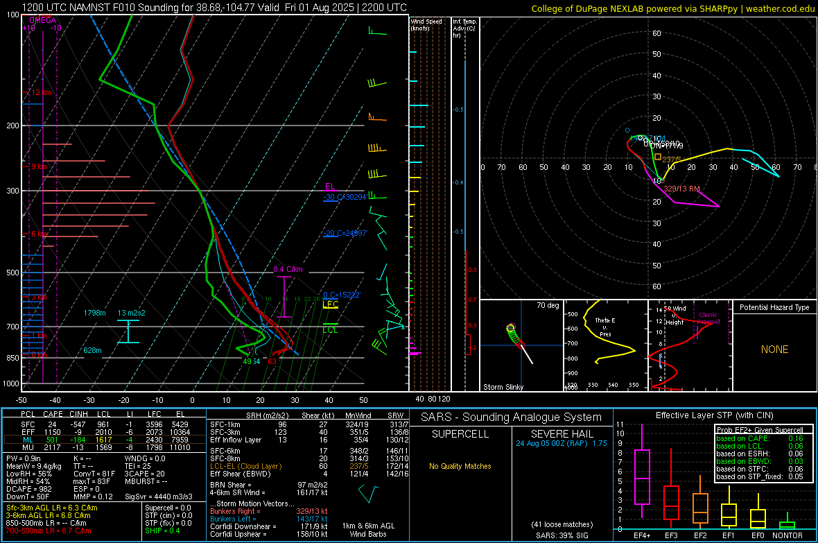Click the Bunkers Left = 143/17 kt line
This screenshot has height=543, width=818.
click(268, 519)
